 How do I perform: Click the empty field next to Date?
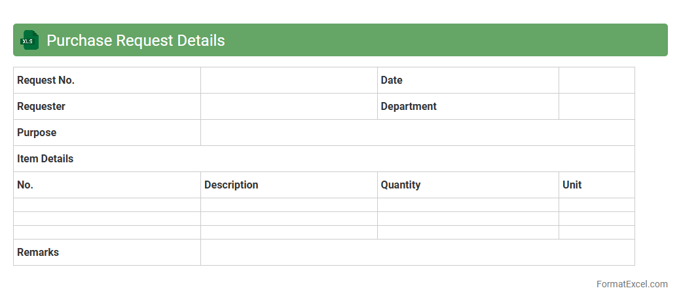point(596,80)
